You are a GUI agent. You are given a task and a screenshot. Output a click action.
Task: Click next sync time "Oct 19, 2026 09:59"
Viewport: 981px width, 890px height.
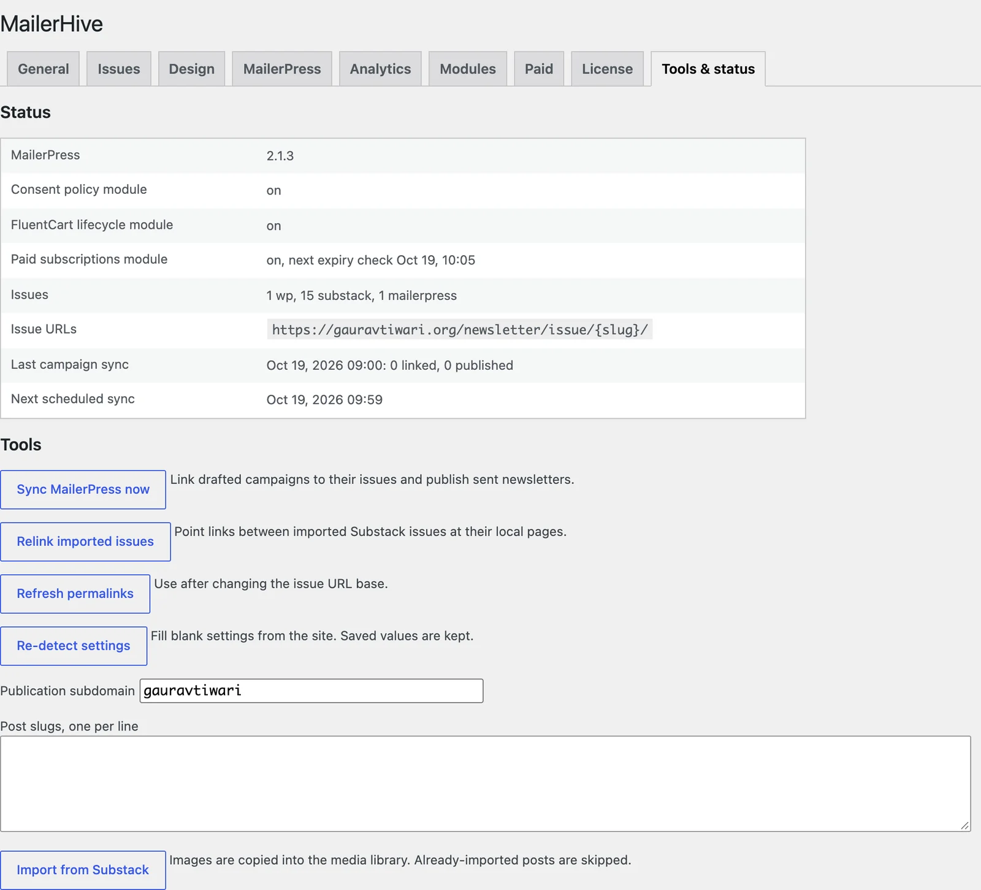tap(324, 400)
